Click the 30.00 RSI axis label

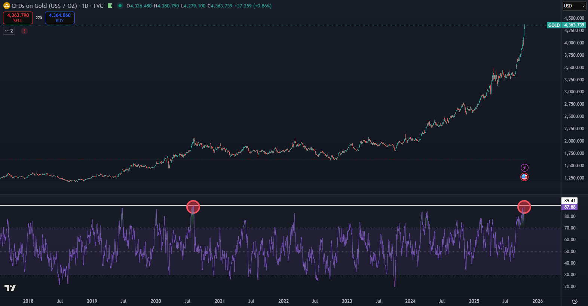[570, 275]
